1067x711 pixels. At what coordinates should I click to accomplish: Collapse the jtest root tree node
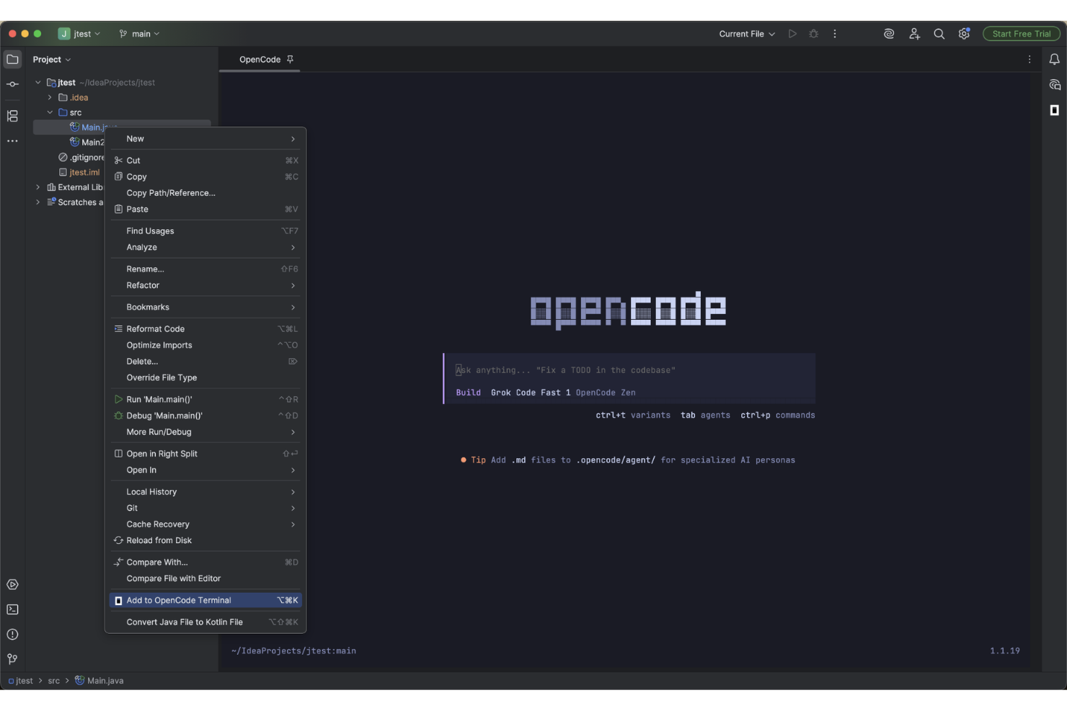pos(38,82)
